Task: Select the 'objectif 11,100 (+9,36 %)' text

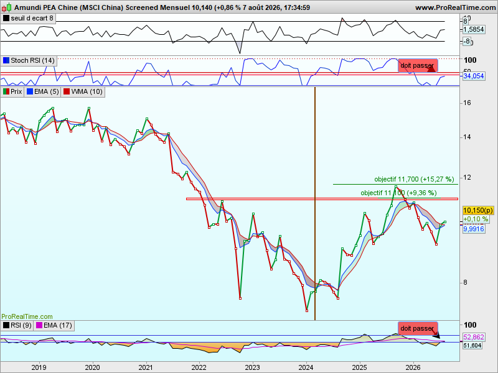Action: (x=398, y=193)
